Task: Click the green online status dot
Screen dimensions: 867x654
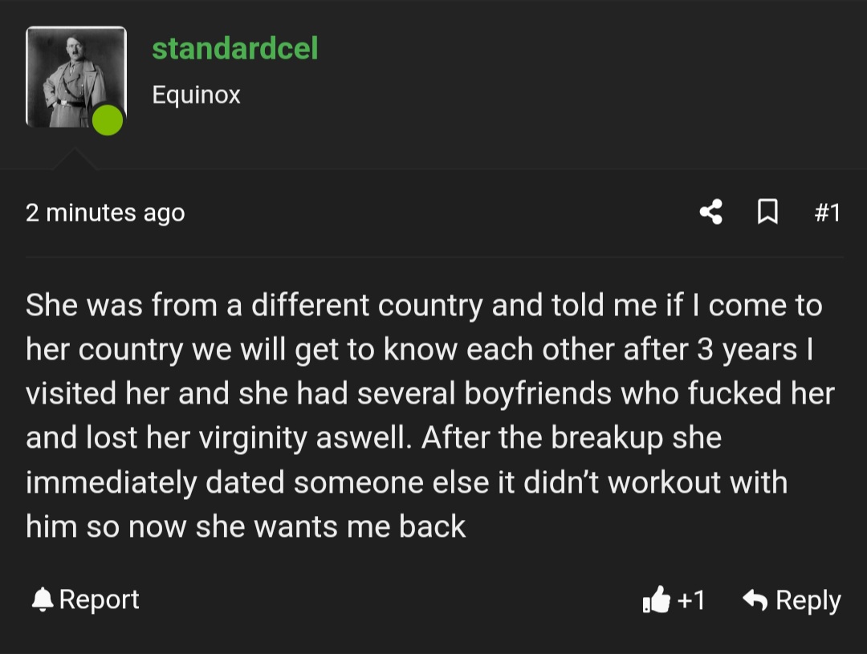Action: click(x=108, y=120)
